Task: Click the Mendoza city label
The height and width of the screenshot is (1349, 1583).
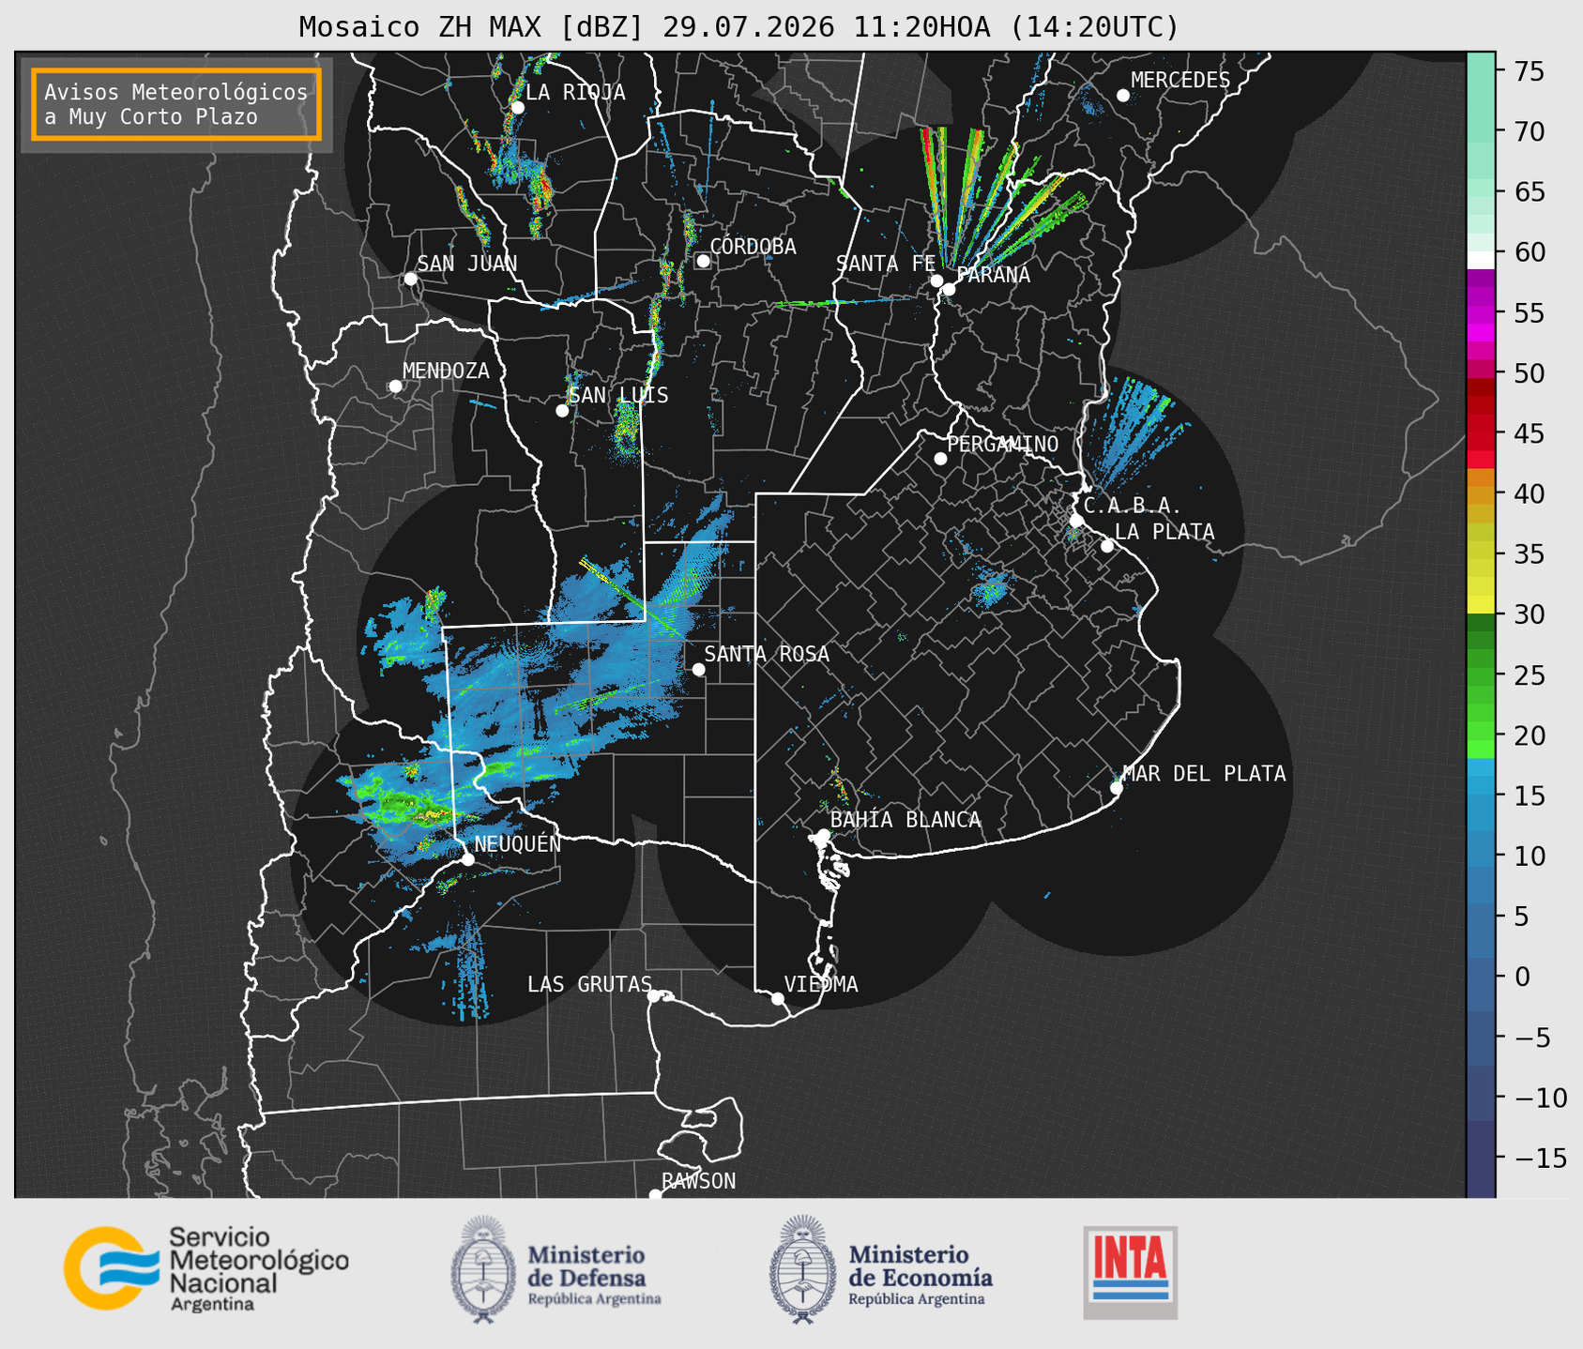Action: (x=447, y=371)
